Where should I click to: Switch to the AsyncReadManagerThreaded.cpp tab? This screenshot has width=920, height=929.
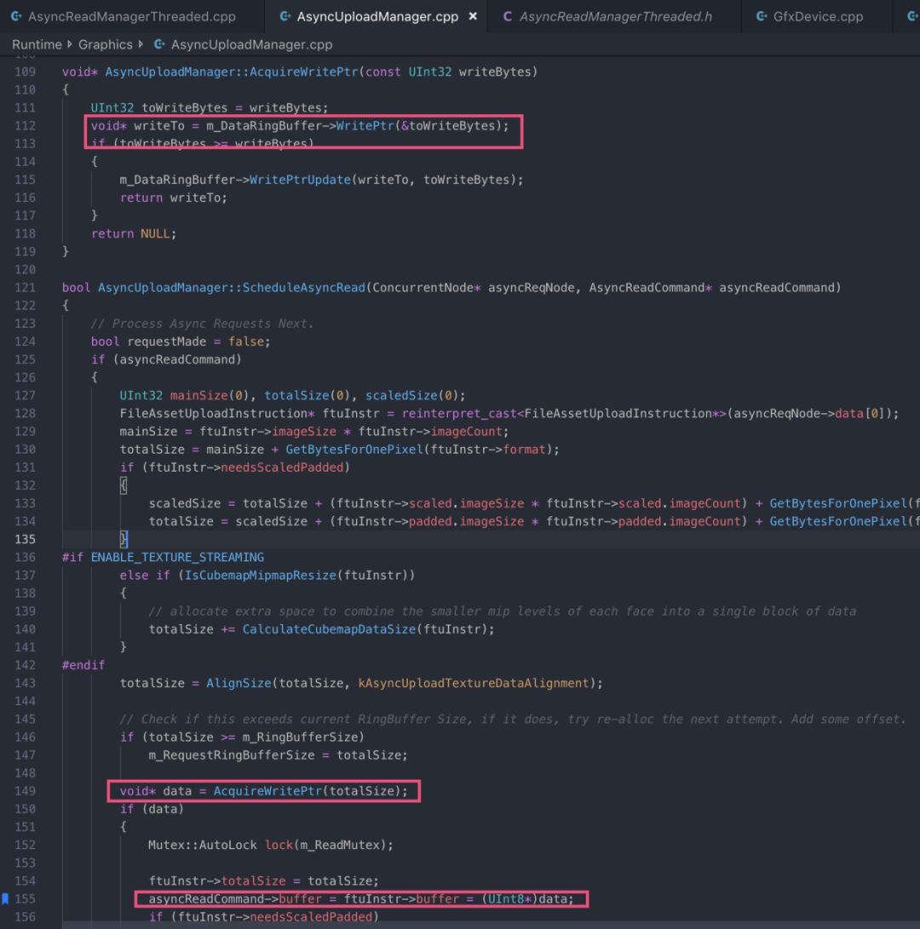click(x=131, y=16)
